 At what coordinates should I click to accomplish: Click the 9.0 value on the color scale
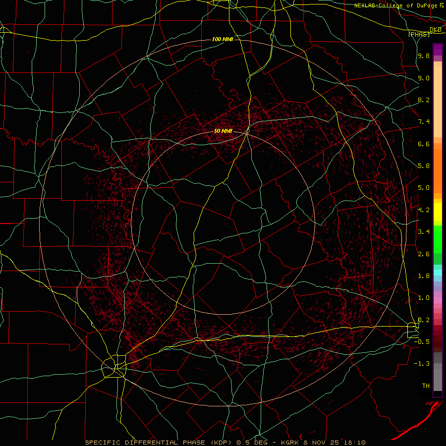pyautogui.click(x=424, y=78)
